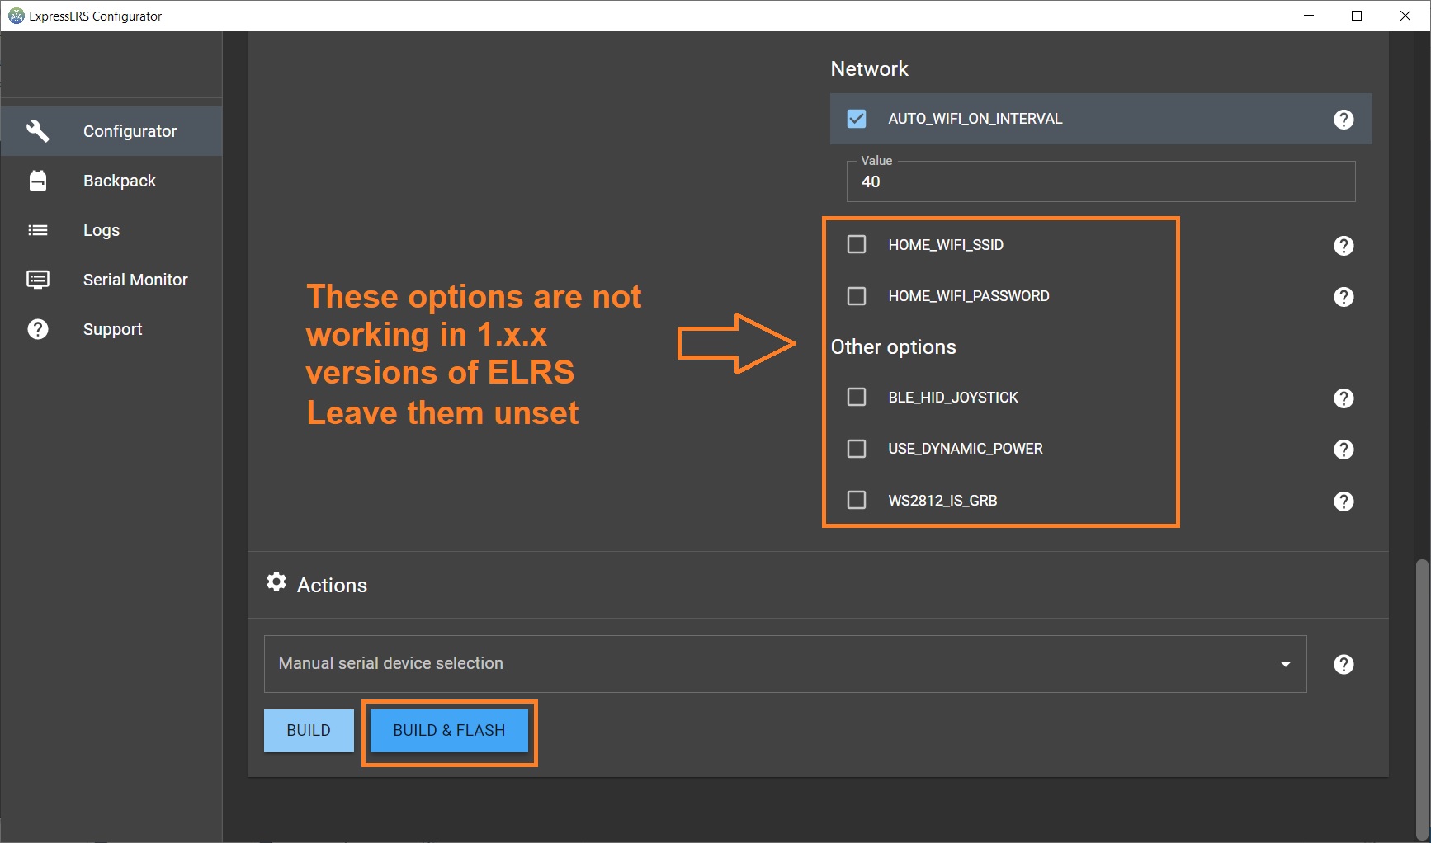
Task: Open help for AUTO_WIFI_ON_INTERVAL
Action: pyautogui.click(x=1344, y=120)
